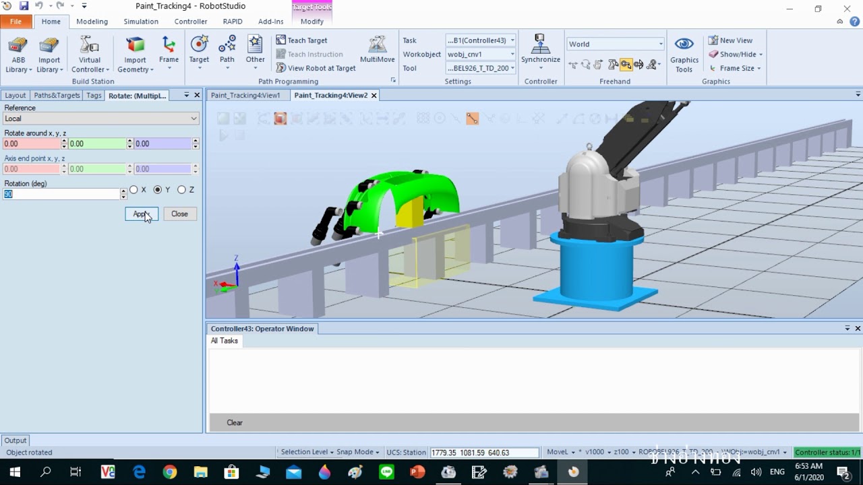Click the Rotate around Y value field
The height and width of the screenshot is (485, 863).
click(x=97, y=143)
